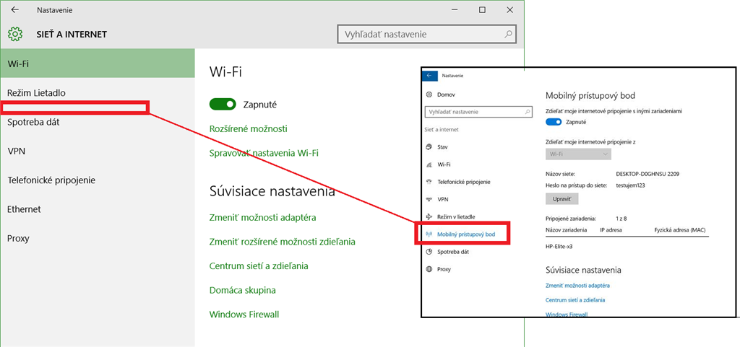Click the Domov gear icon in inset window
This screenshot has height=347, width=740.
click(x=429, y=95)
